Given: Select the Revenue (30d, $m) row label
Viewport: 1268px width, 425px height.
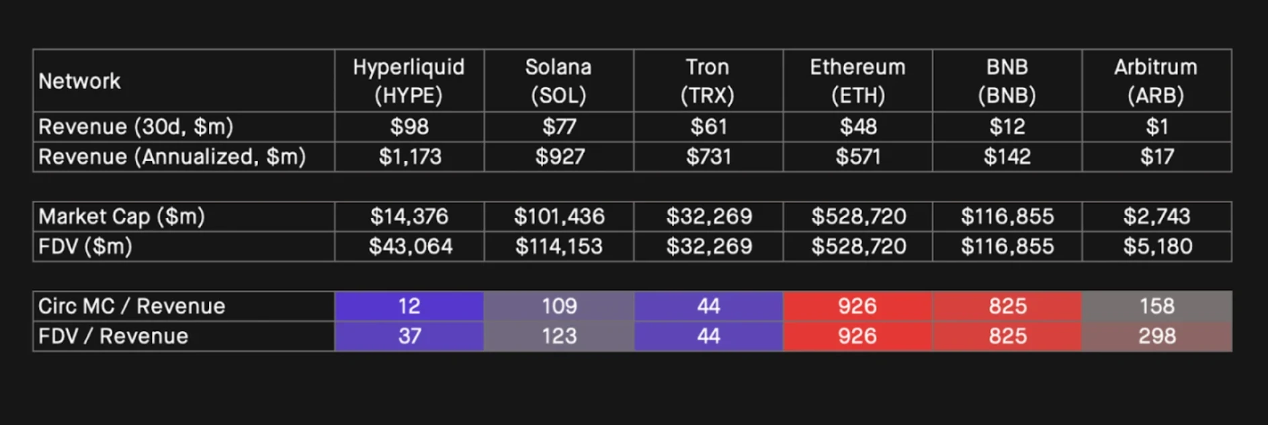Looking at the screenshot, I should 136,127.
